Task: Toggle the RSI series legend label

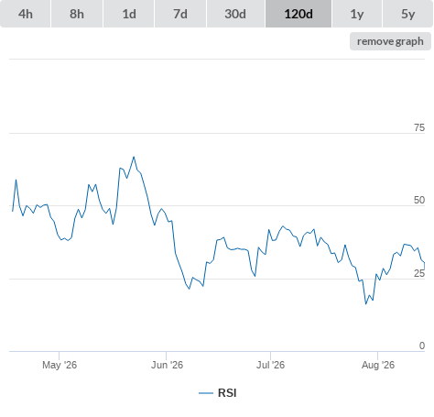Action: pyautogui.click(x=227, y=393)
